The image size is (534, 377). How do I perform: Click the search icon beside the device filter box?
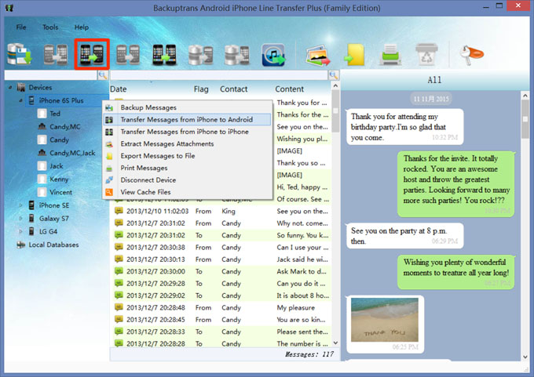(103, 75)
